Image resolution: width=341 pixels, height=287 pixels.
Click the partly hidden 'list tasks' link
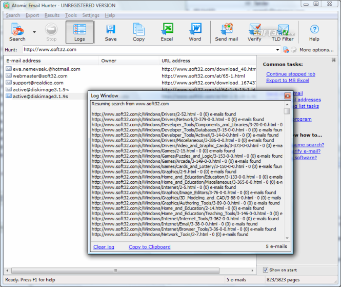click(306, 106)
